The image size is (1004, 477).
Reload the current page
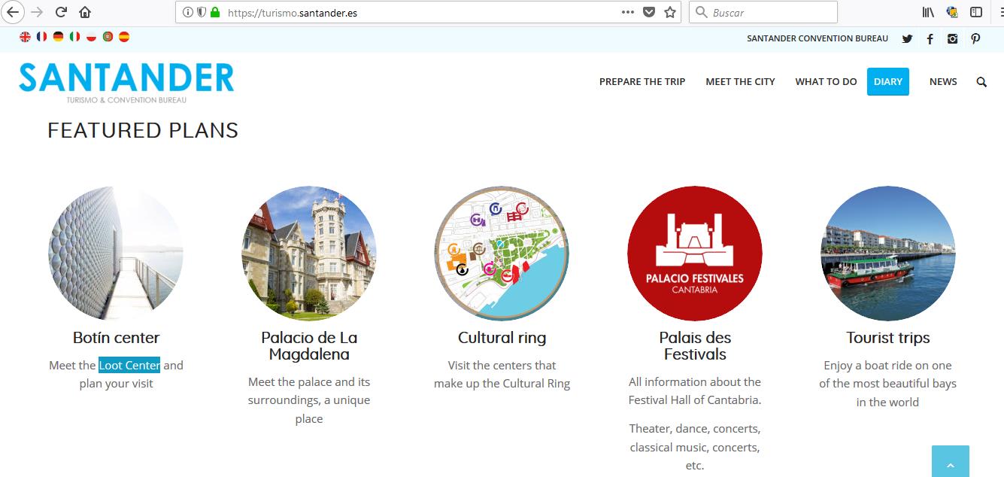62,12
